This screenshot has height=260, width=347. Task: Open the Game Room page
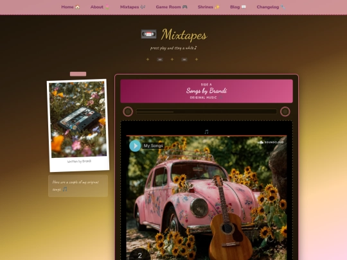[172, 7]
